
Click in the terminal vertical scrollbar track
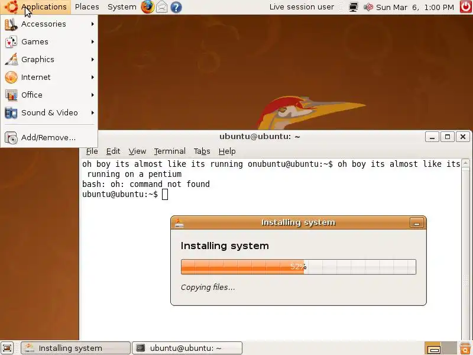click(465, 254)
